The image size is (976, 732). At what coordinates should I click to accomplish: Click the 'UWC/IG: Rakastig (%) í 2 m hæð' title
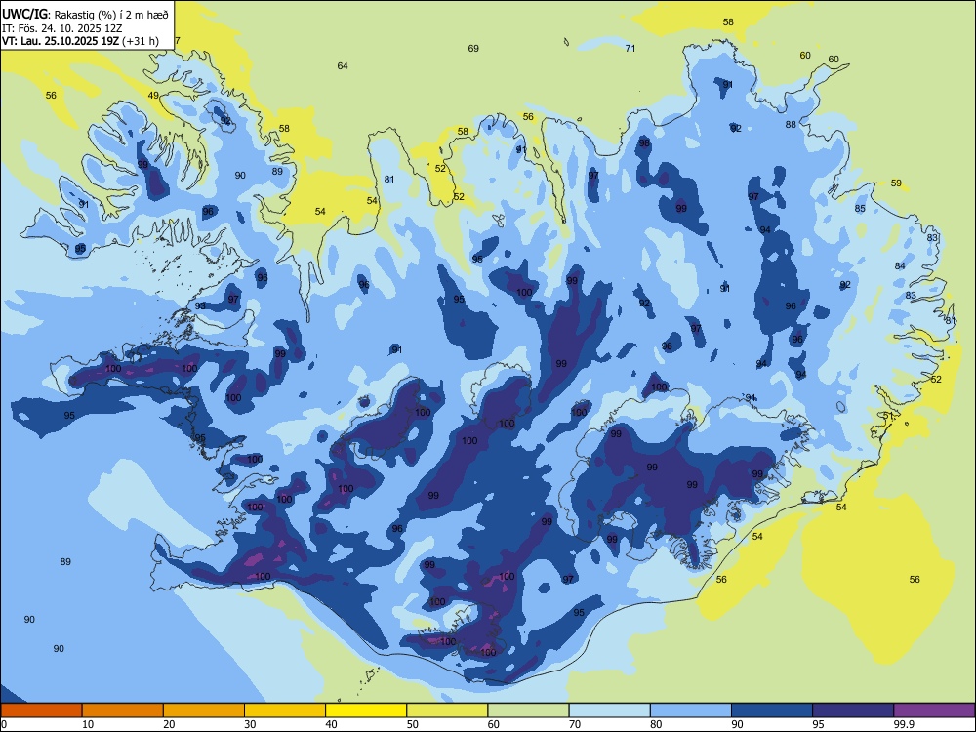85,13
